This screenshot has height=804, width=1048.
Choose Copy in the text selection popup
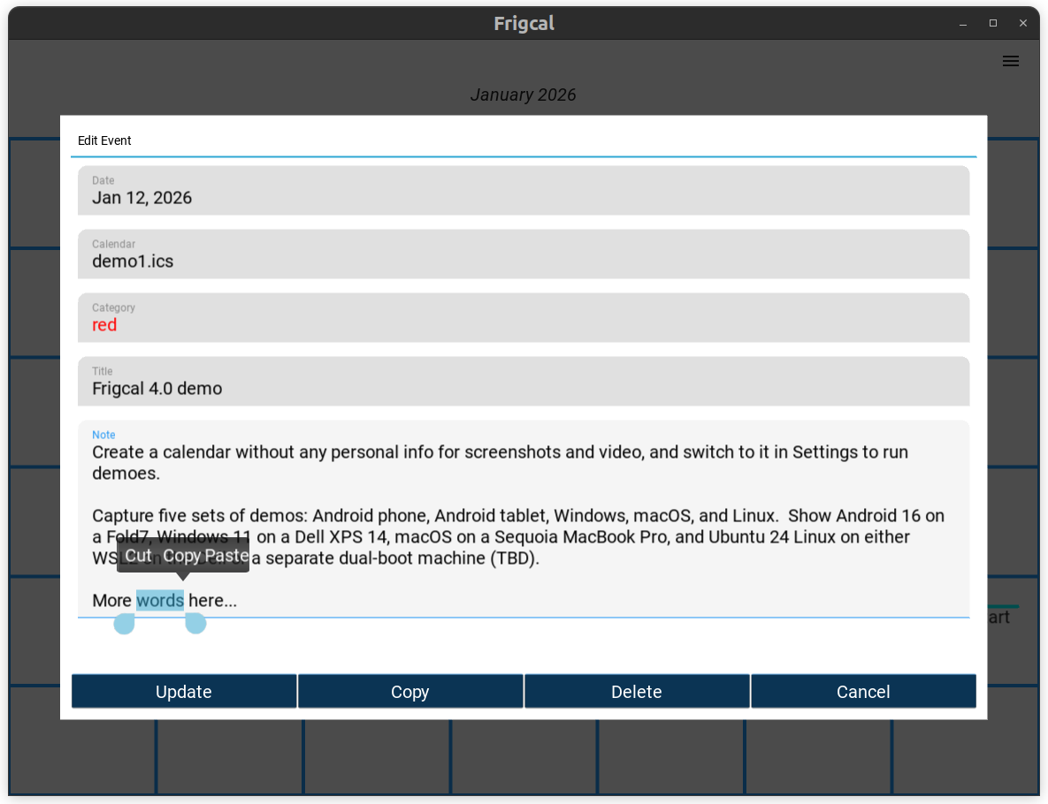[x=182, y=556]
